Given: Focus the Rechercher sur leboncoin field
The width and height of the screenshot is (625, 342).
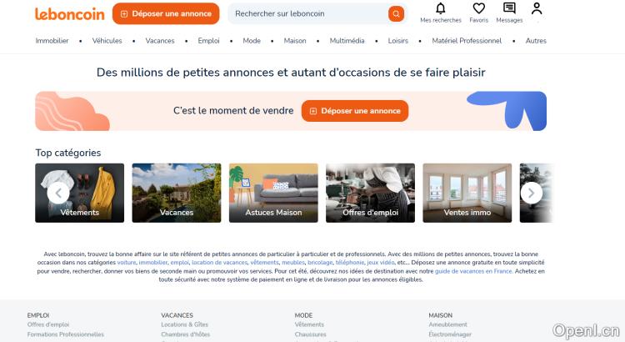Looking at the screenshot, I should pos(307,13).
